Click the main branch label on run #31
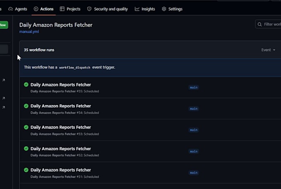The height and width of the screenshot is (189, 281). click(194, 173)
